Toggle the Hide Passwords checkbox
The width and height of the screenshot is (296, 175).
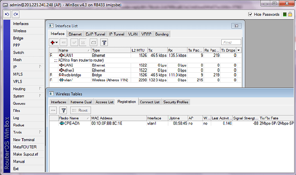[x=251, y=14]
